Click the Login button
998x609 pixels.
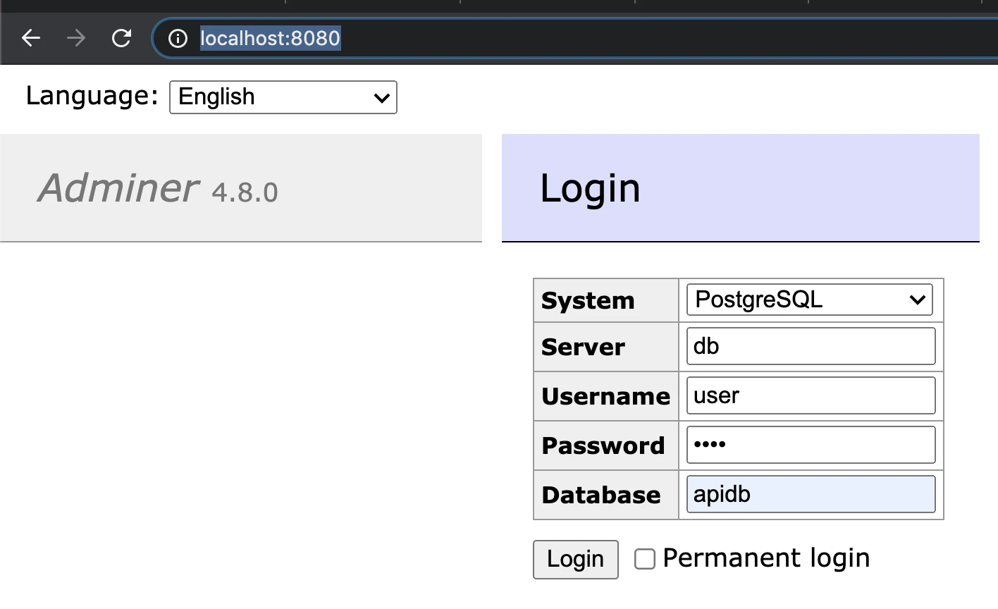coord(576,560)
